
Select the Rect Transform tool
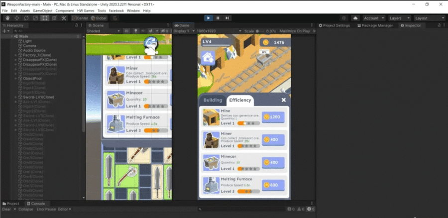point(45,18)
